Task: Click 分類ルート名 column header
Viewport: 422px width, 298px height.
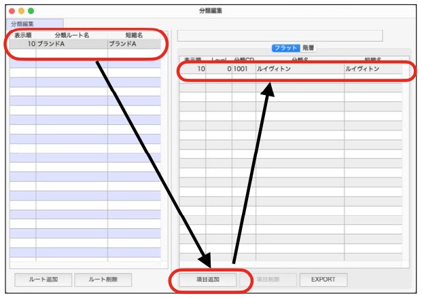Action: [71, 35]
